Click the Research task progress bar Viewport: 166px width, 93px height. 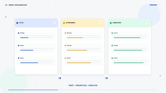pyautogui.click(x=83, y=38)
